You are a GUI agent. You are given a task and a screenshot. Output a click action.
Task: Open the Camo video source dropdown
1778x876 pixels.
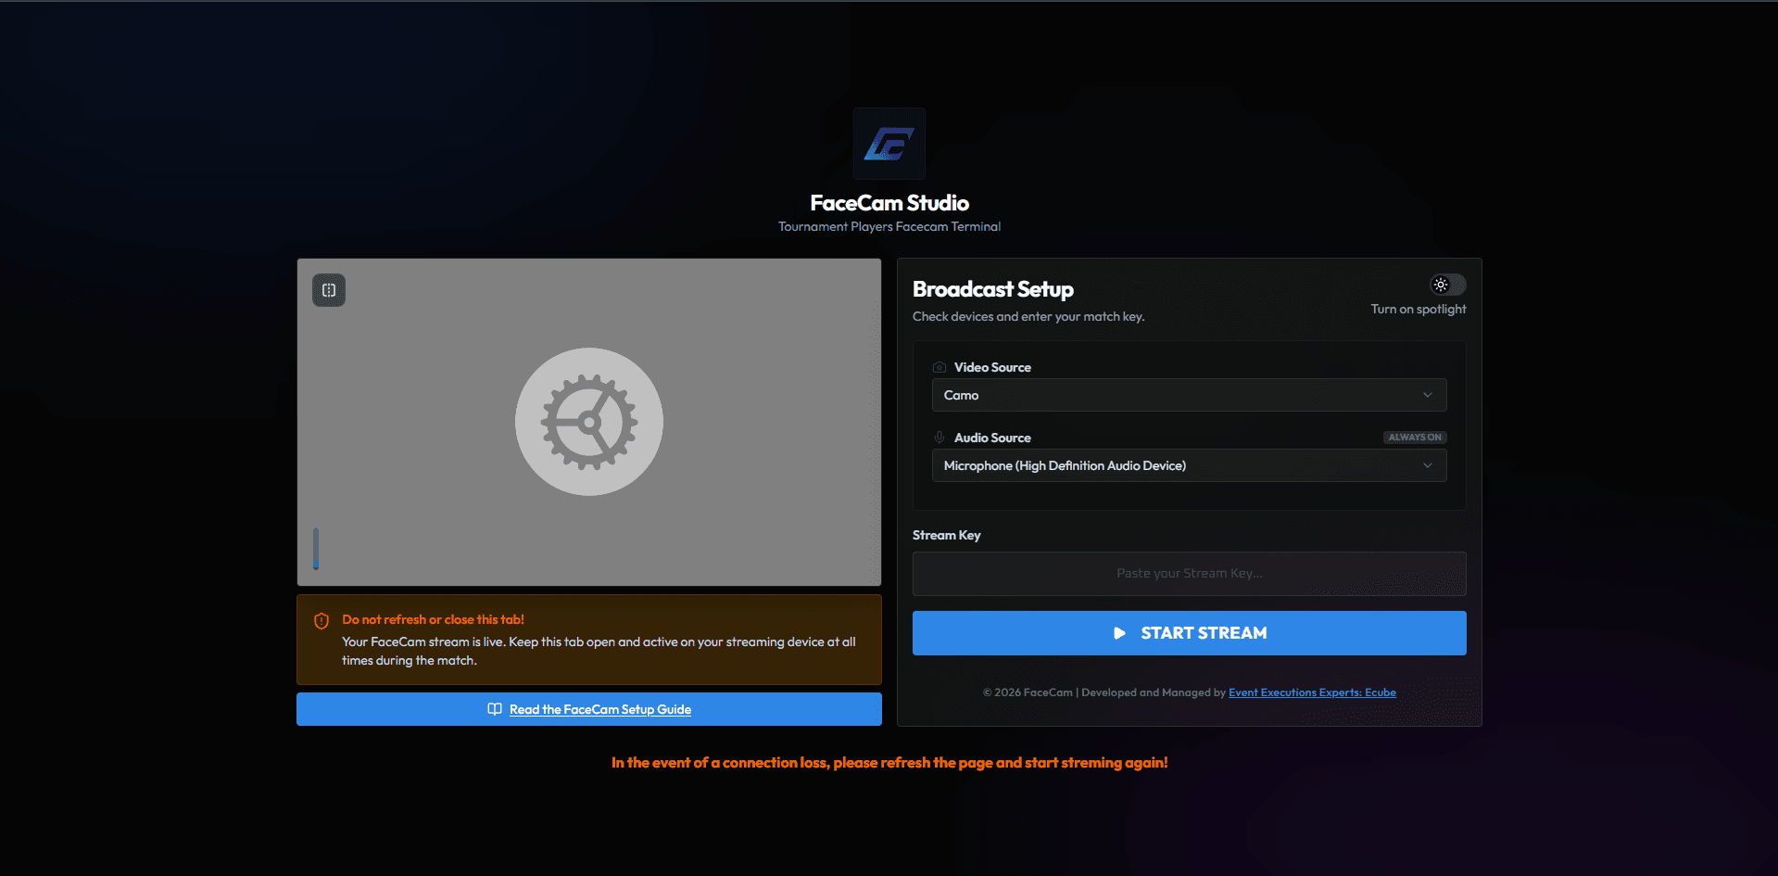pyautogui.click(x=1189, y=395)
